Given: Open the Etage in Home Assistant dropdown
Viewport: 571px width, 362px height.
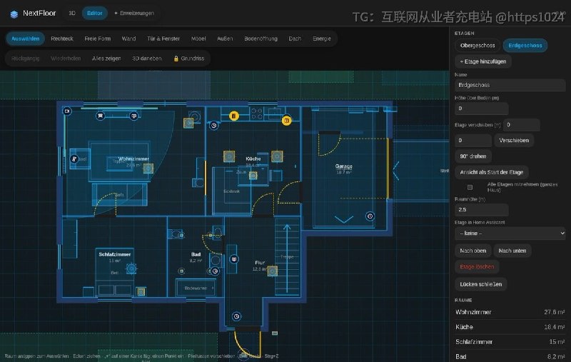Looking at the screenshot, I should coord(510,233).
